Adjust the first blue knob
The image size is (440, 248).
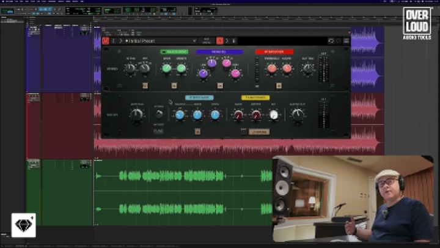(180, 115)
